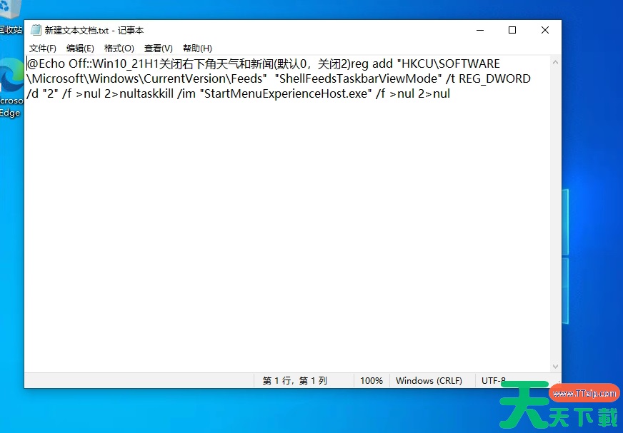Click the UTF-8 encoding indicator

click(x=494, y=380)
